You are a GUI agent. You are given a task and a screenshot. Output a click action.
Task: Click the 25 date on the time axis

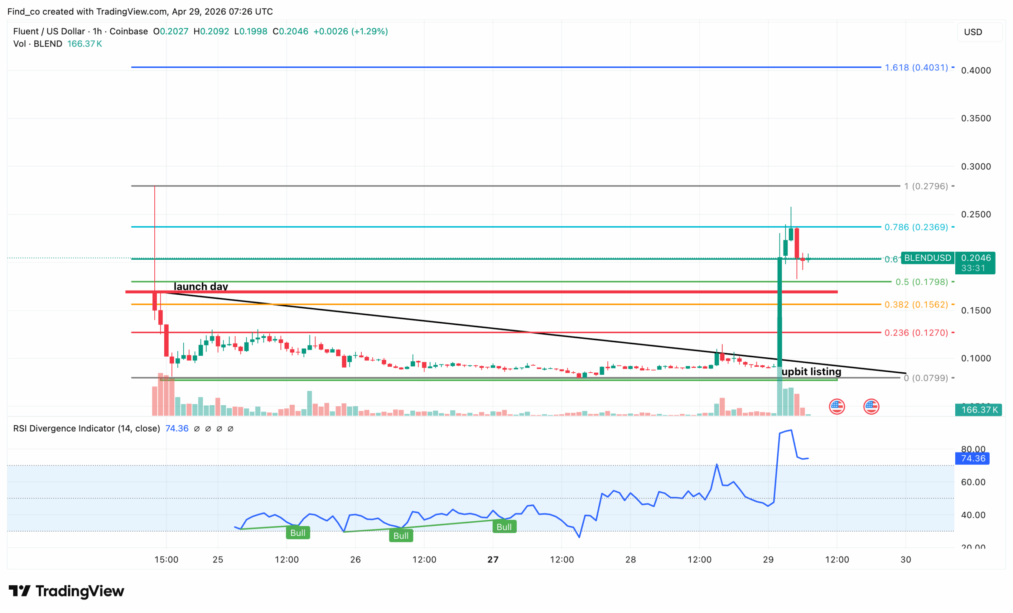[x=218, y=560]
